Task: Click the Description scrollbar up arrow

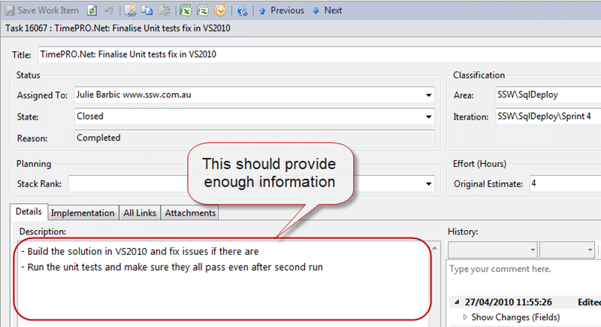Action: click(435, 248)
